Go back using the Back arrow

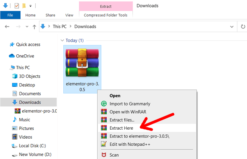7,27
